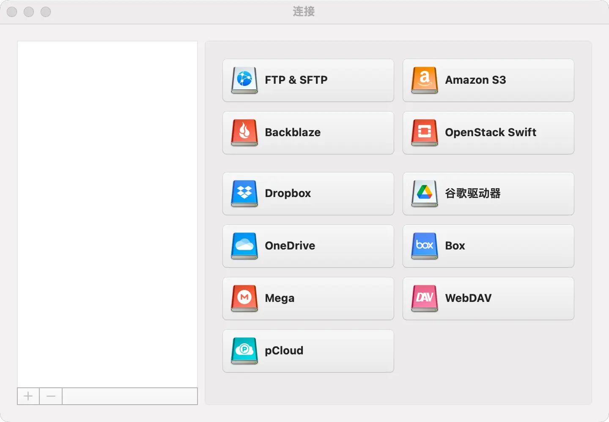Click the FTP & SFTP globe drive icon
Viewport: 609px width, 422px height.
pos(244,80)
